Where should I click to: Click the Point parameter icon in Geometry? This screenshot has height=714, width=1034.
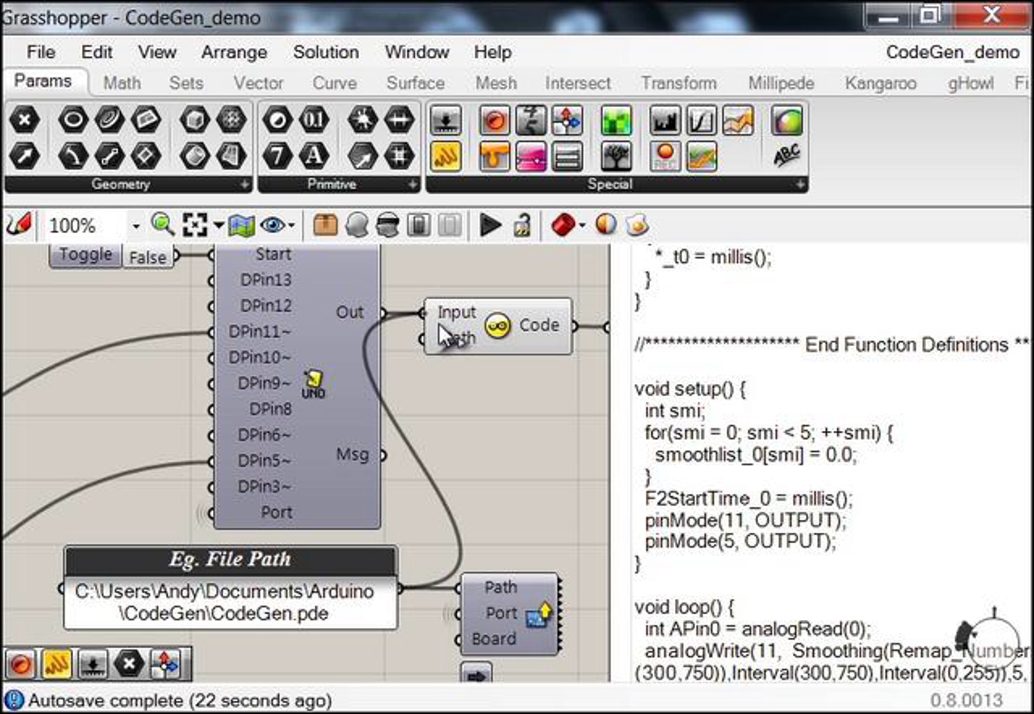click(x=25, y=120)
